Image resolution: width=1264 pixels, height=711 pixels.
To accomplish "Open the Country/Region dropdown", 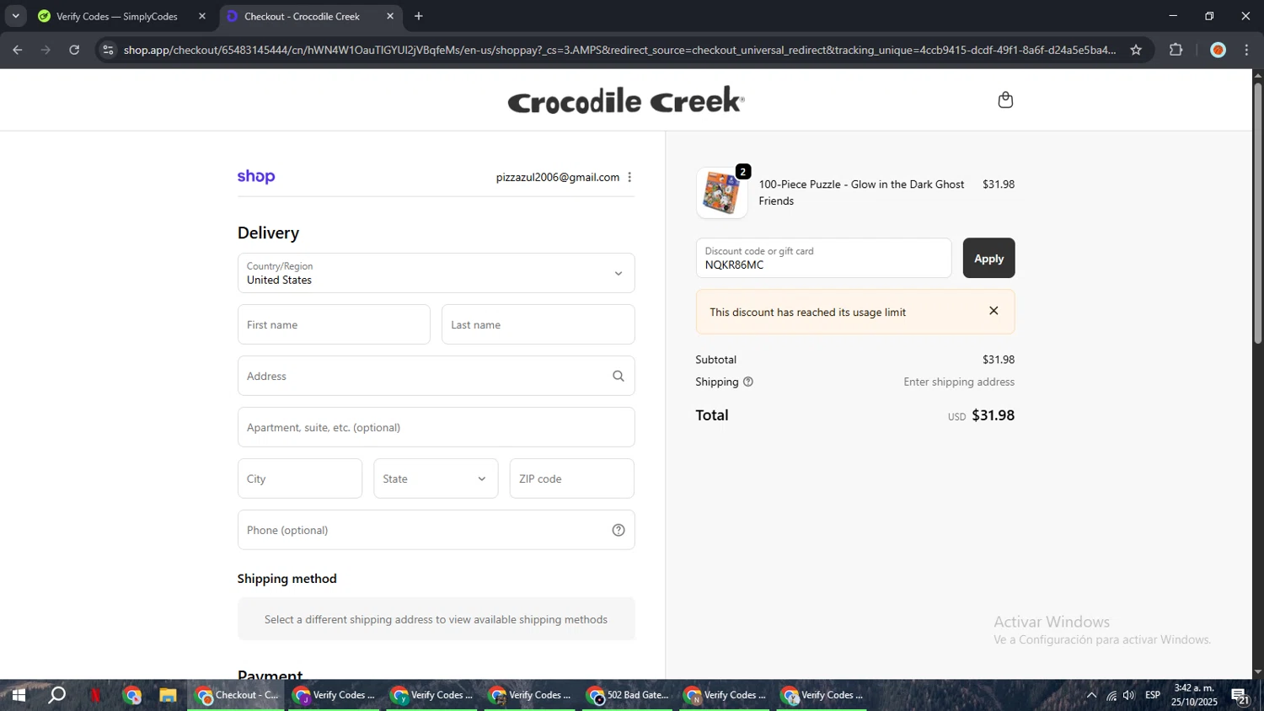I will 436,273.
